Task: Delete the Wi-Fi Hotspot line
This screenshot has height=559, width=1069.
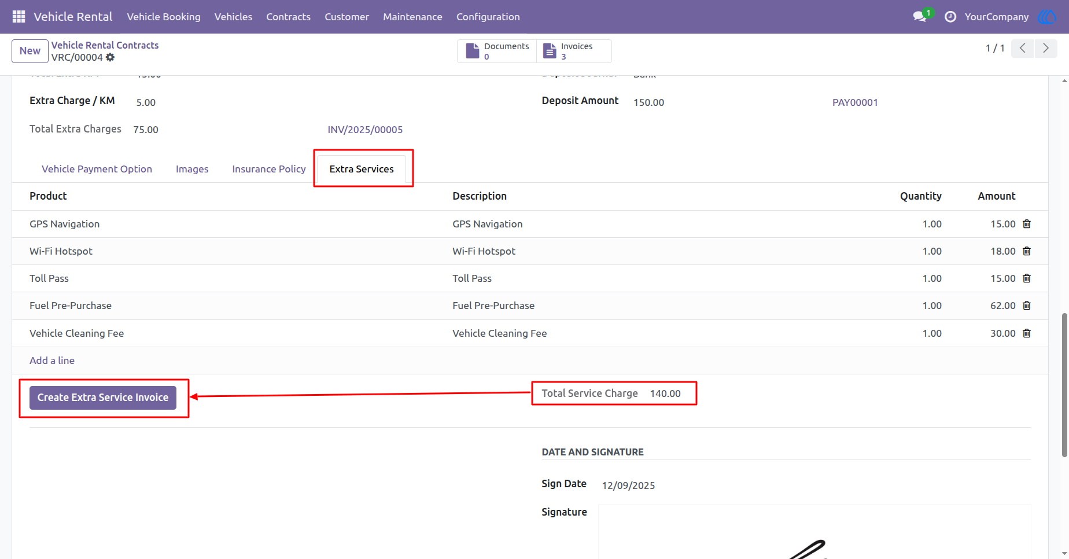Action: click(1027, 251)
